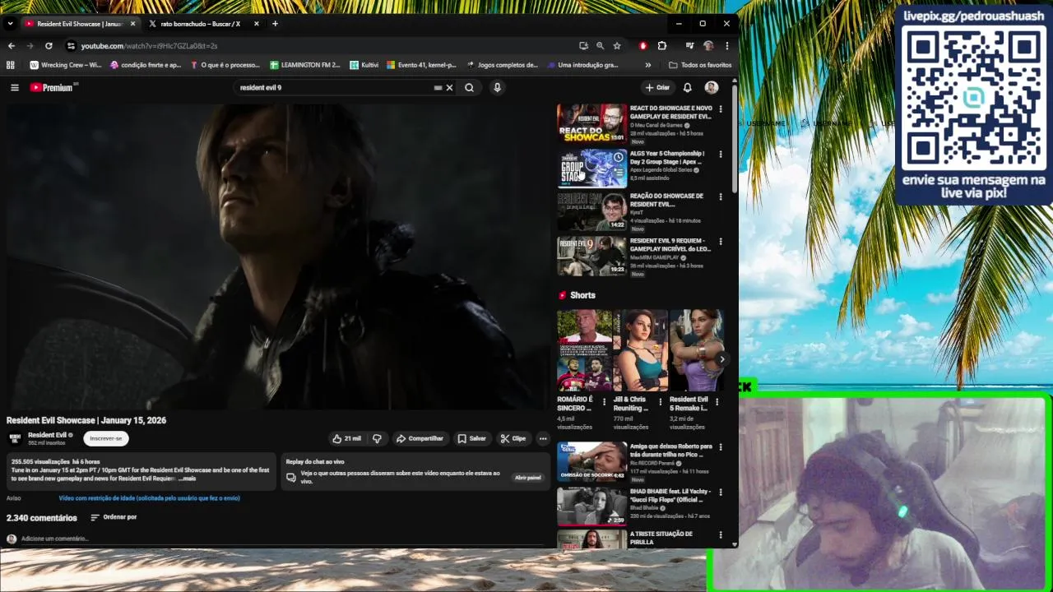Start voice search with microphone icon
1053x592 pixels.
tap(497, 87)
